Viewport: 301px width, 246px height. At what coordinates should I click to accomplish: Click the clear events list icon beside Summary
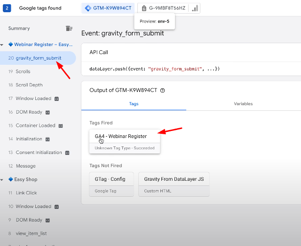tap(69, 28)
